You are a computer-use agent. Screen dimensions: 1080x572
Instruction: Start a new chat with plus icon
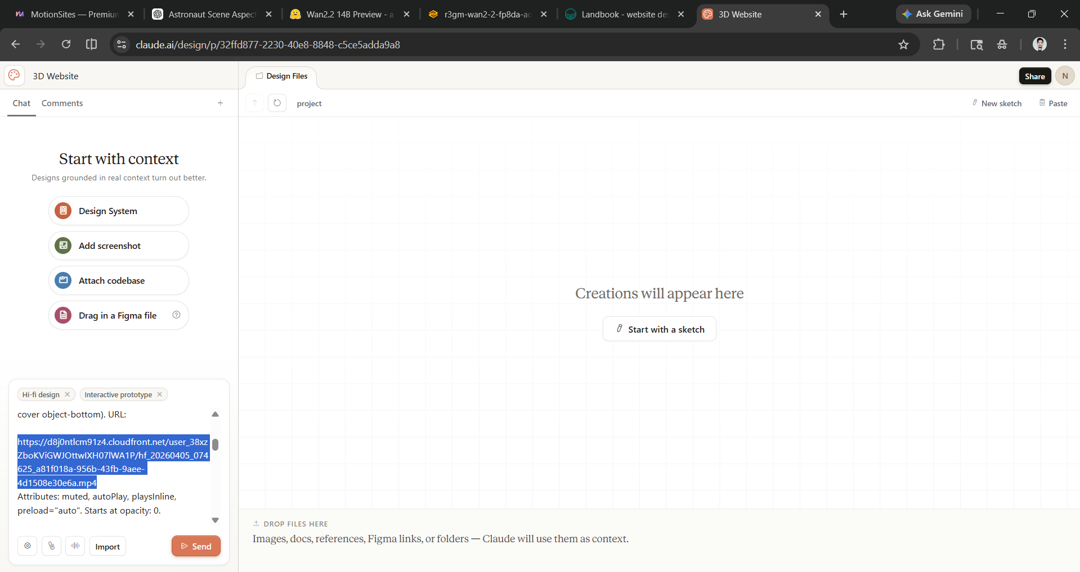point(220,103)
